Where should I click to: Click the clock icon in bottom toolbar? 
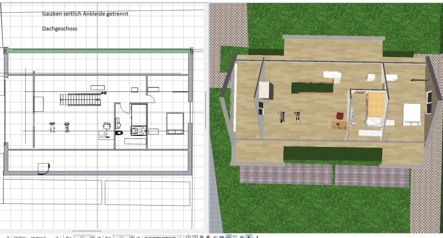point(189,237)
